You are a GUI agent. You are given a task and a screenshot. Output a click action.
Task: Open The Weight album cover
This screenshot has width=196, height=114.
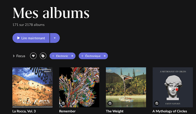pos(126,87)
